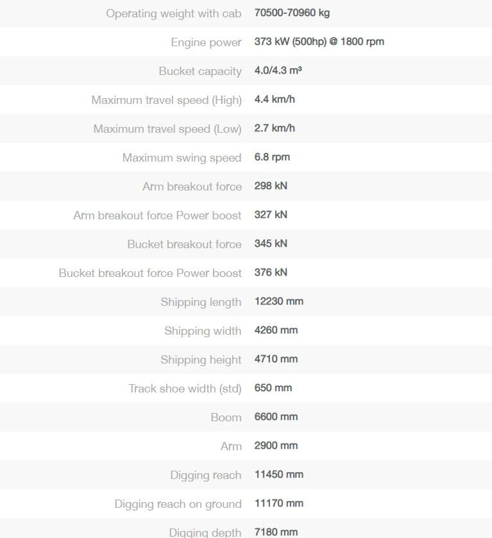Click the Bucket breakout force Power boost label
The image size is (492, 538).
click(150, 273)
